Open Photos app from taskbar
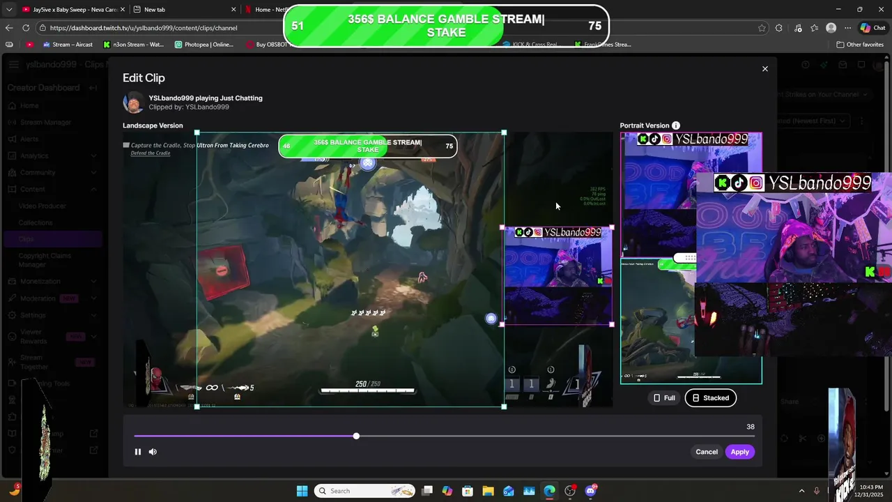Image resolution: width=892 pixels, height=502 pixels. click(529, 491)
